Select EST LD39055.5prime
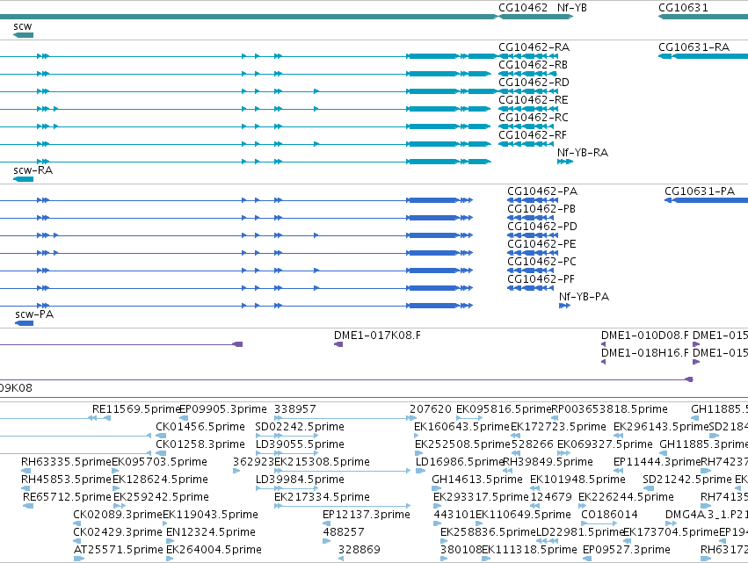This screenshot has height=563, width=748. [x=300, y=444]
